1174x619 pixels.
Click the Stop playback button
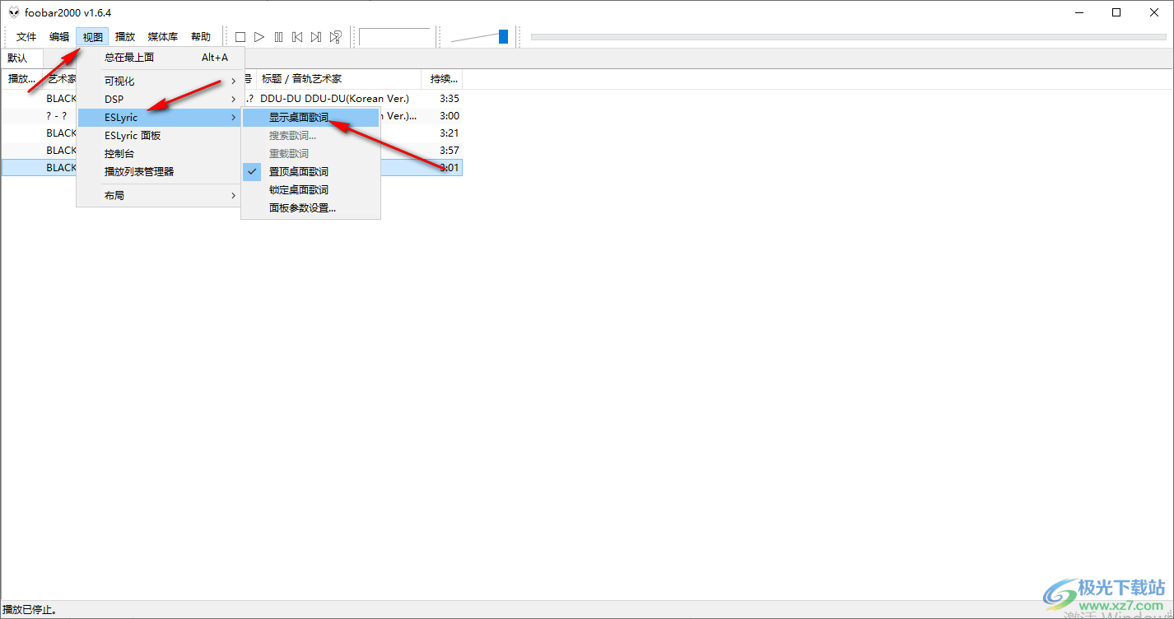pos(240,37)
